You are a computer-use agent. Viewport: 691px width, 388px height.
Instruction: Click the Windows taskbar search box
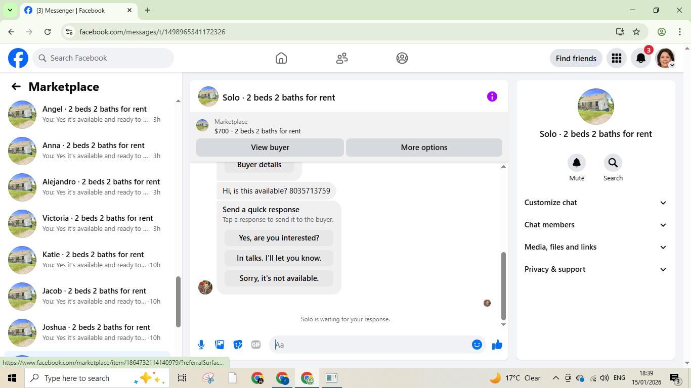tap(97, 378)
